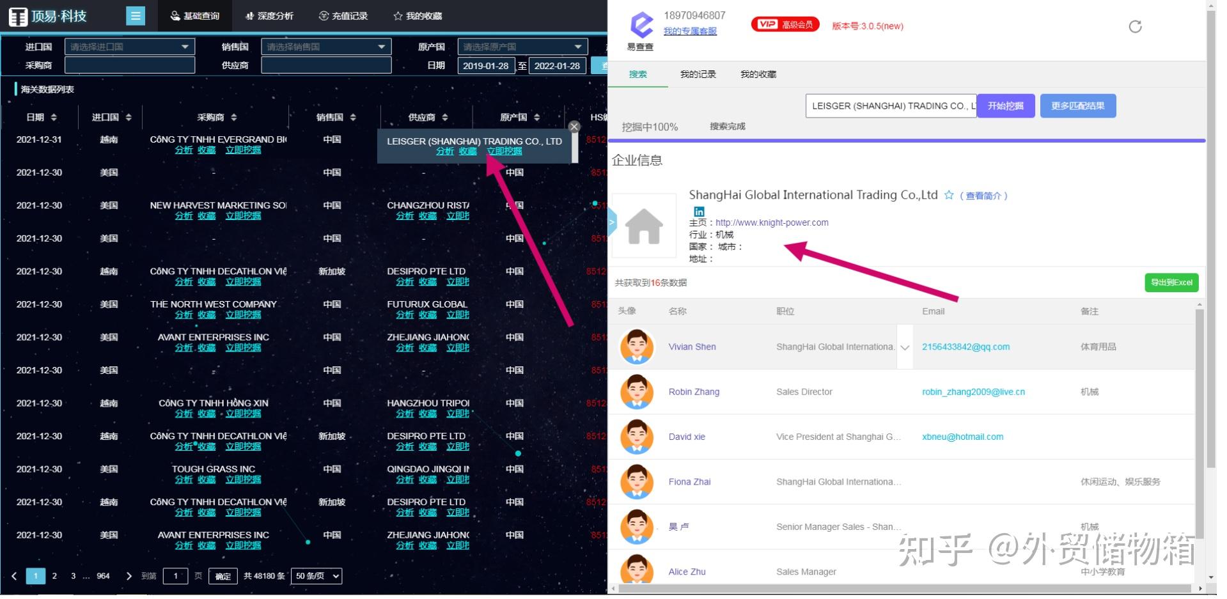
Task: Open 查看简介 link
Action: (983, 196)
